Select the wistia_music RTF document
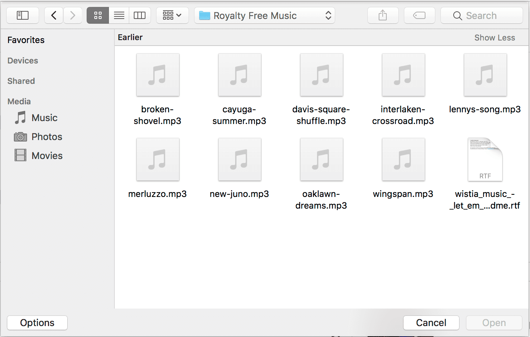530x337 pixels. [x=485, y=159]
